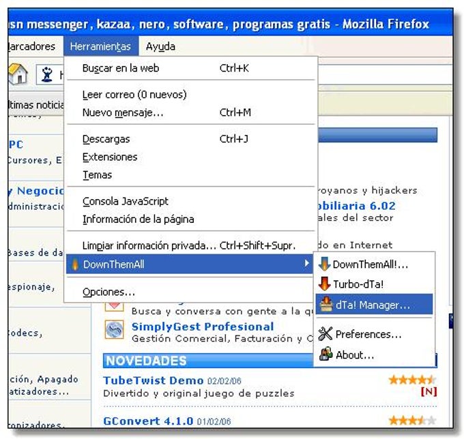The width and height of the screenshot is (464, 439).
Task: Click the Home toolbar icon
Action: (18, 74)
